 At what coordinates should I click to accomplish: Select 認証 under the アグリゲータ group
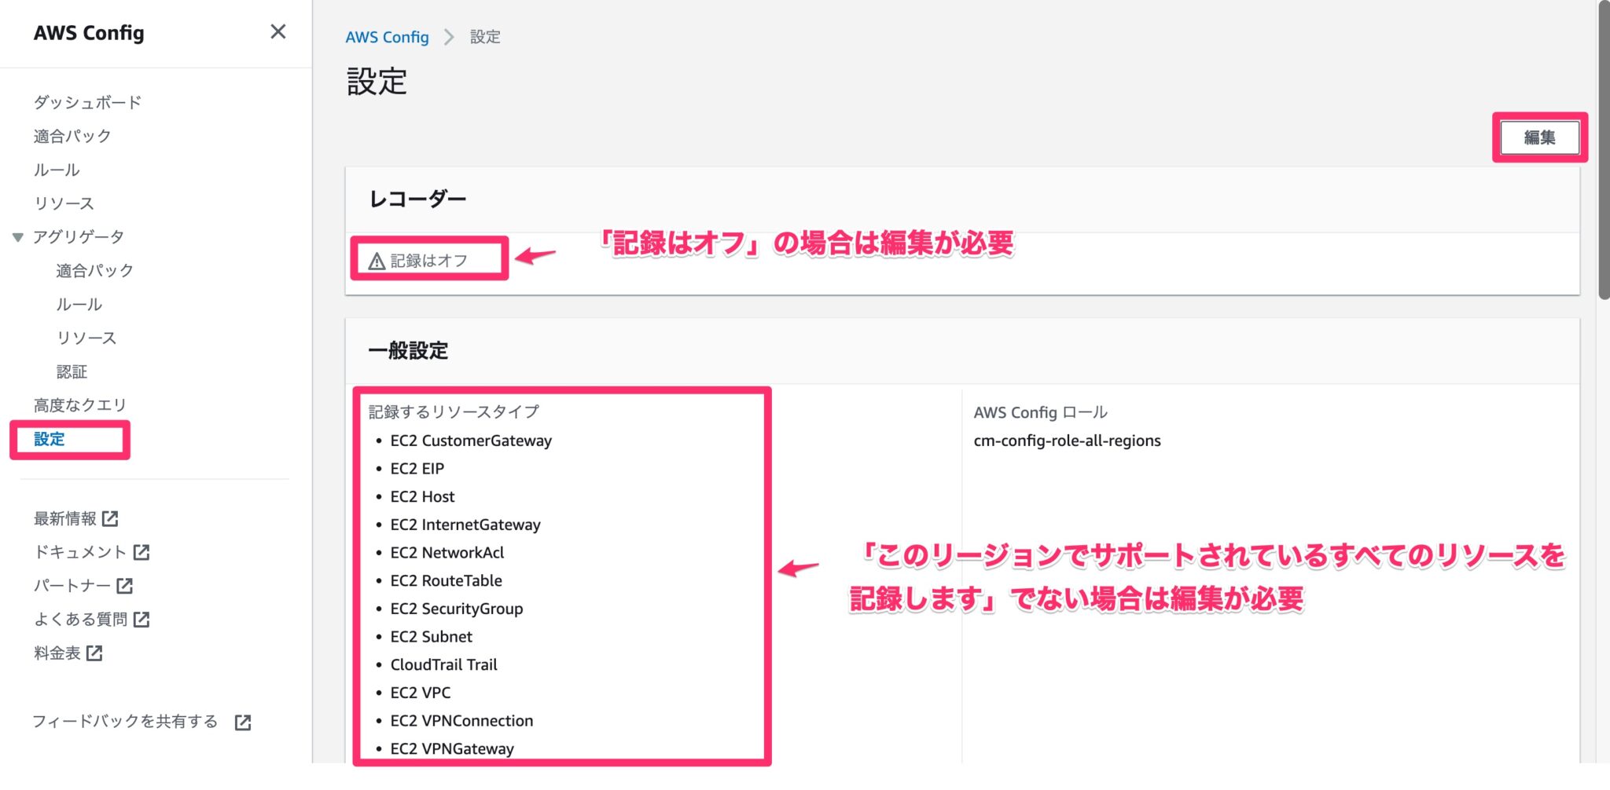71,371
